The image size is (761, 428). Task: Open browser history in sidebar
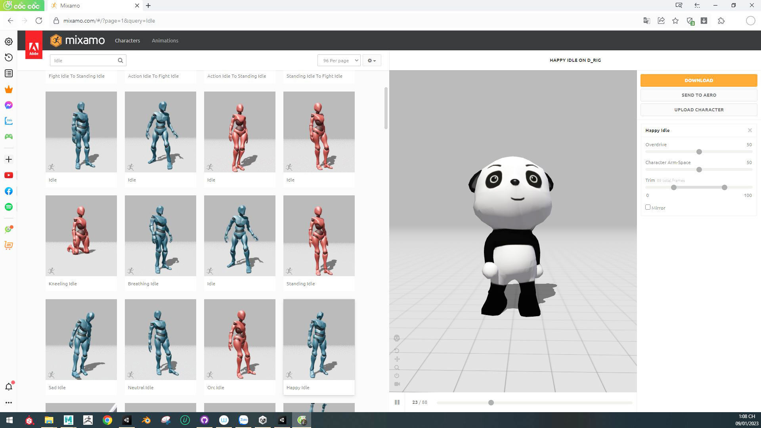coord(9,57)
